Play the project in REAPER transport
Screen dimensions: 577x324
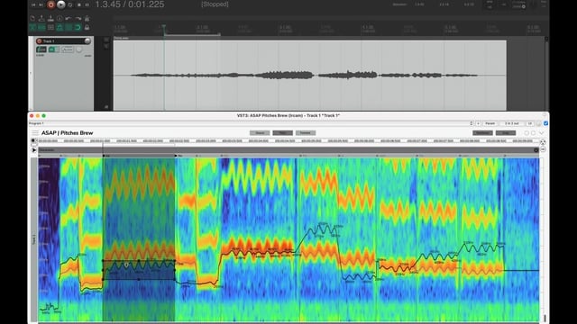[61, 4]
